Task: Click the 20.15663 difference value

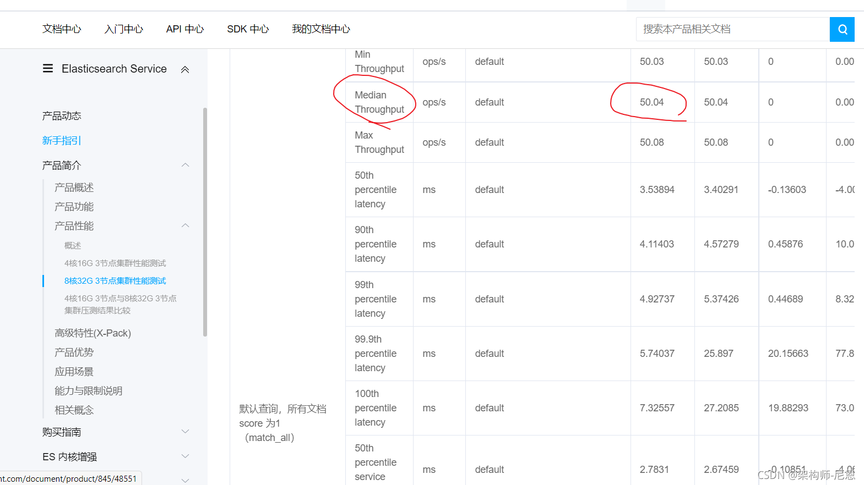Action: (788, 354)
